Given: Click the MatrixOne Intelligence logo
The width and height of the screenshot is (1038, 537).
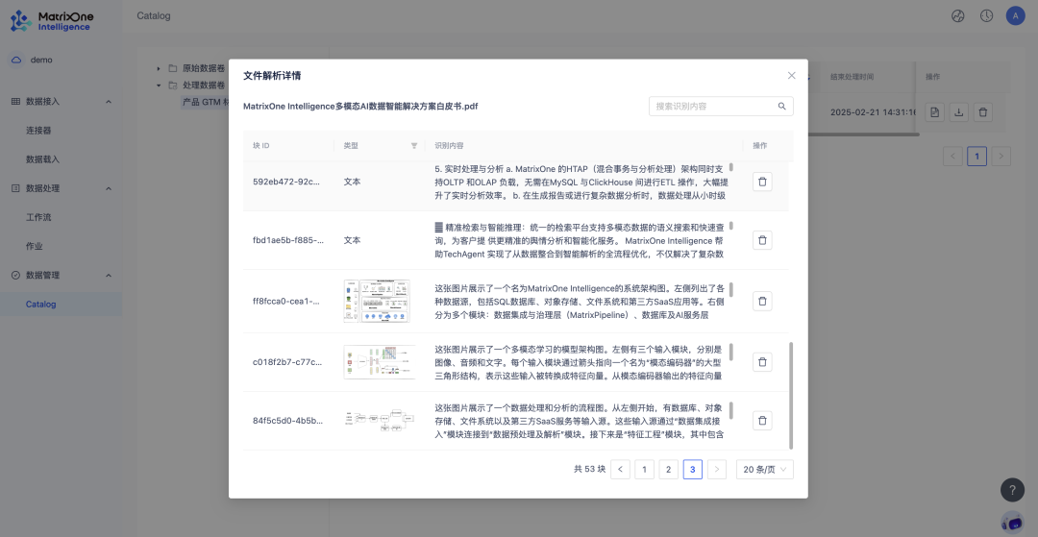Looking at the screenshot, I should click(52, 21).
